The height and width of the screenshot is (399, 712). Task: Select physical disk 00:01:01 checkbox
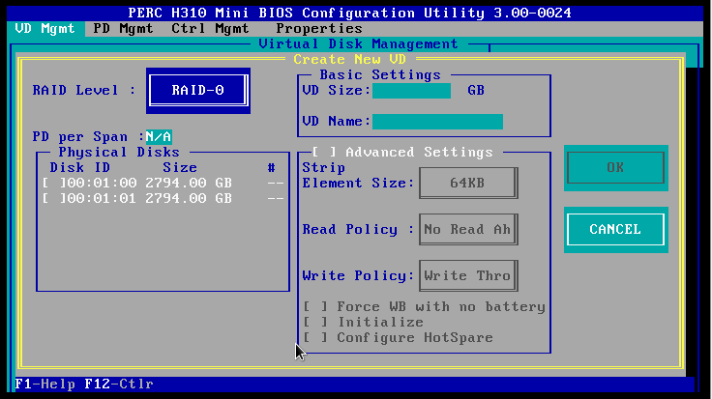(x=51, y=198)
